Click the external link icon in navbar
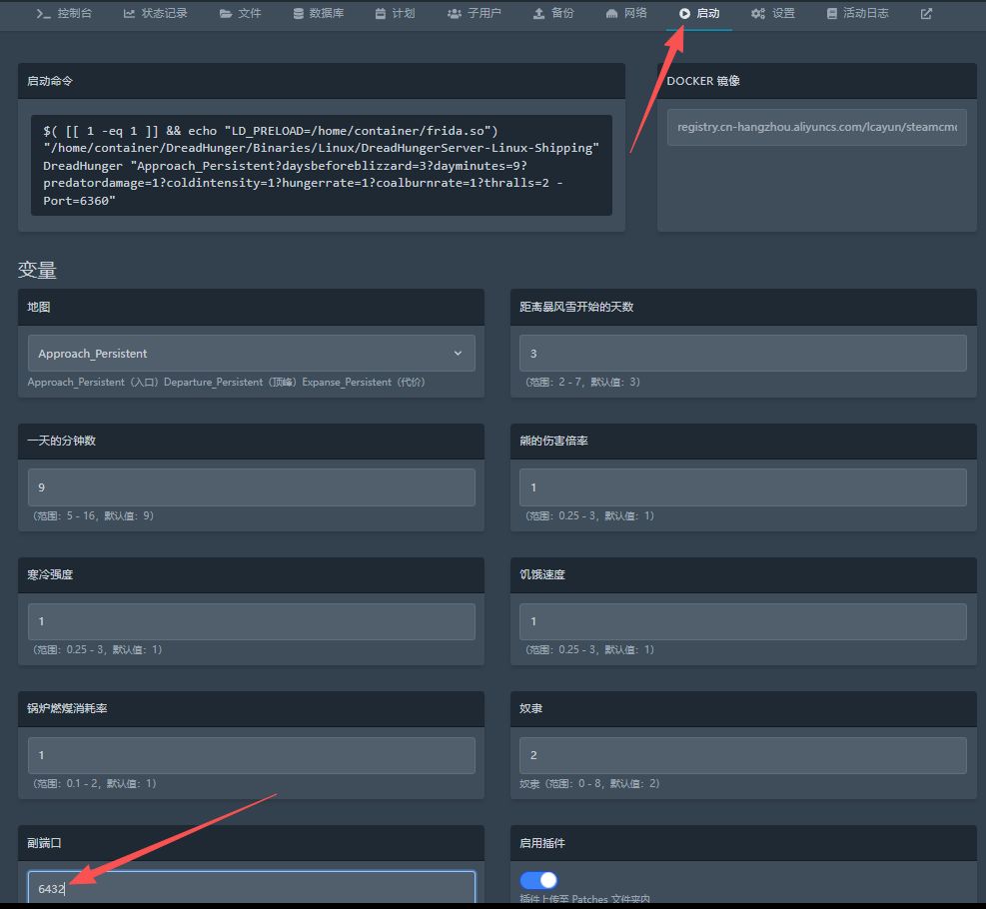 926,14
